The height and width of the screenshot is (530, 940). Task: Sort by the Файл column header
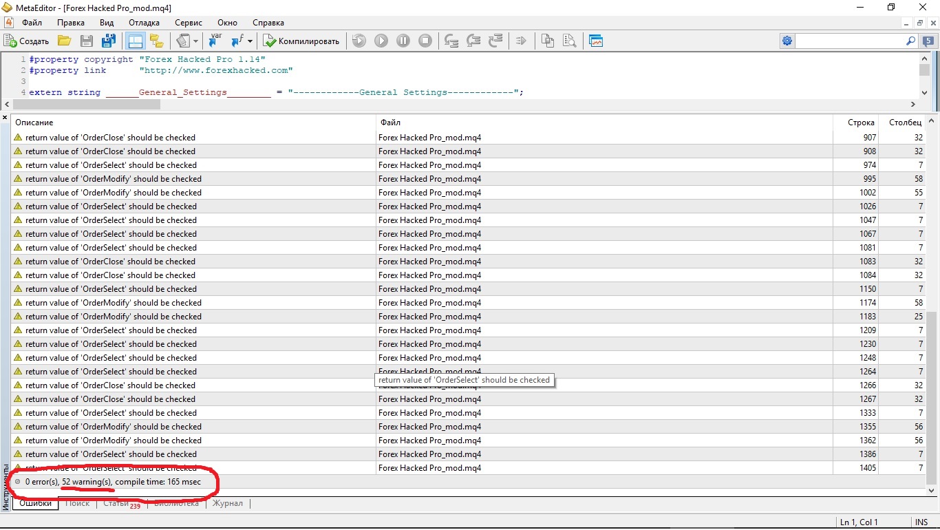(604, 123)
